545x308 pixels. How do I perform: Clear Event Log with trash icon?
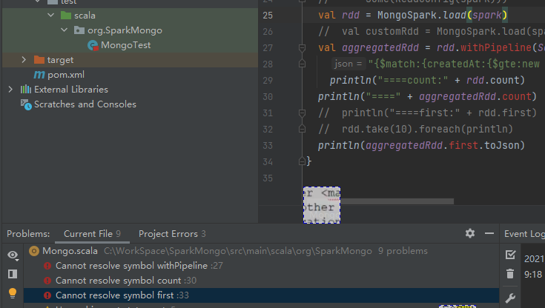point(510,274)
